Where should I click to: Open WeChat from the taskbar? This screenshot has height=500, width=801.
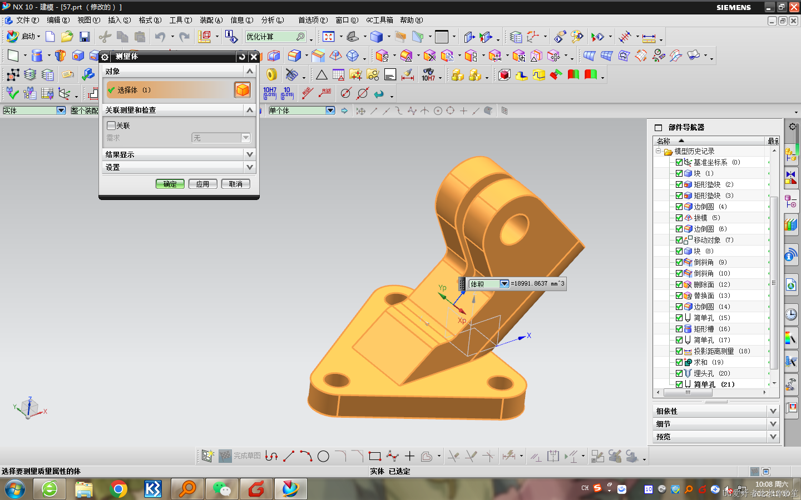(x=222, y=489)
